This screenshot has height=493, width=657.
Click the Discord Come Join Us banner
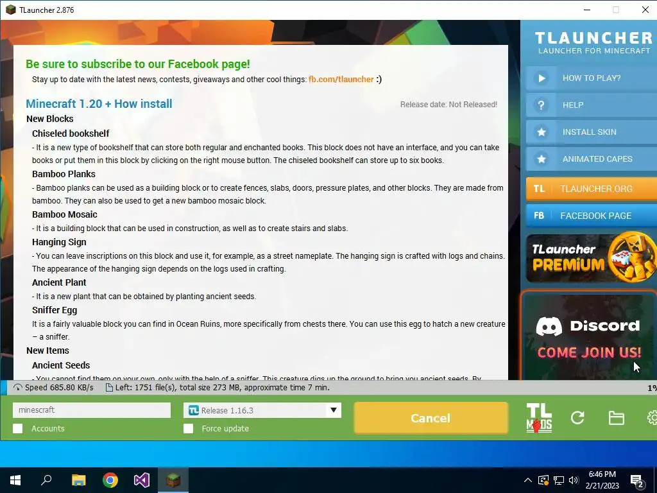pyautogui.click(x=589, y=335)
